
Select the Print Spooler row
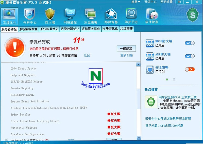click(21, 115)
